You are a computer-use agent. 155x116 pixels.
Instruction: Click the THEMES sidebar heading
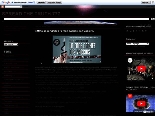click(x=7, y=52)
